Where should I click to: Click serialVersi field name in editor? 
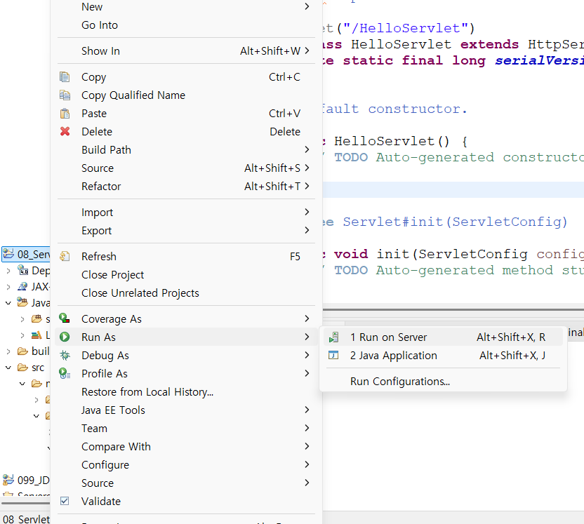pos(539,60)
